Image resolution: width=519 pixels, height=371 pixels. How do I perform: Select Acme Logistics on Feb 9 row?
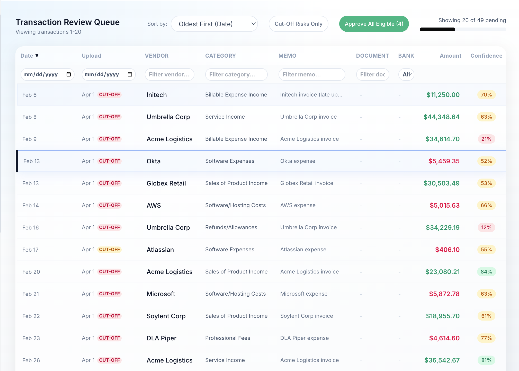tap(261, 139)
